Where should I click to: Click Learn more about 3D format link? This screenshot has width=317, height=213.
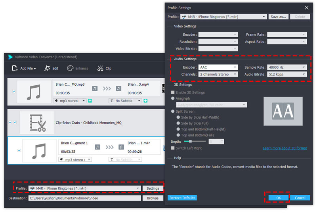(285, 148)
